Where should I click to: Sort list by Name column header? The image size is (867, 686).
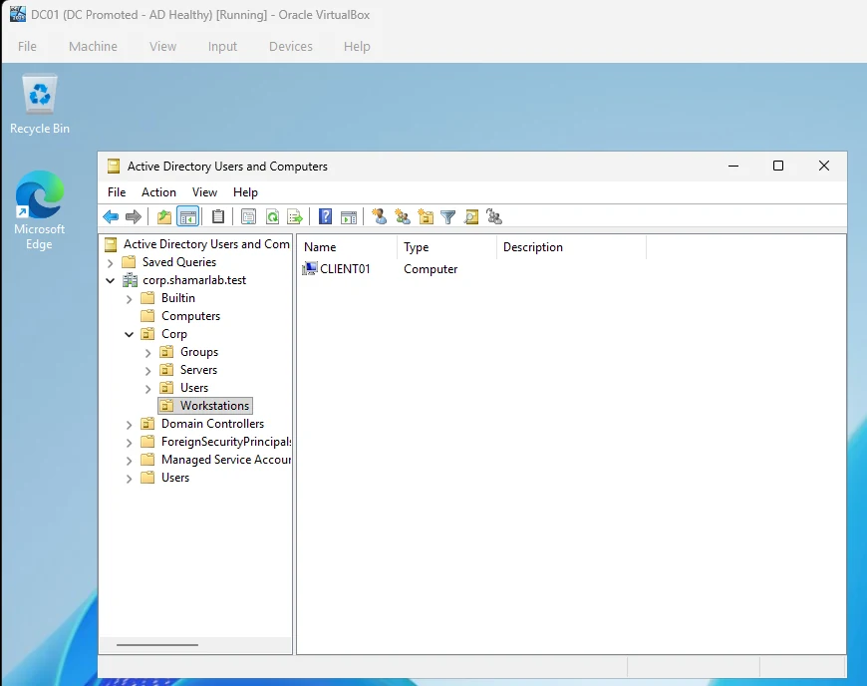coord(347,247)
